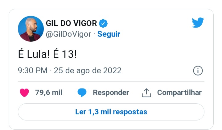This screenshot has height=130, width=222.
Task: Click the 79,6 mil likes count
Action: click(49, 93)
